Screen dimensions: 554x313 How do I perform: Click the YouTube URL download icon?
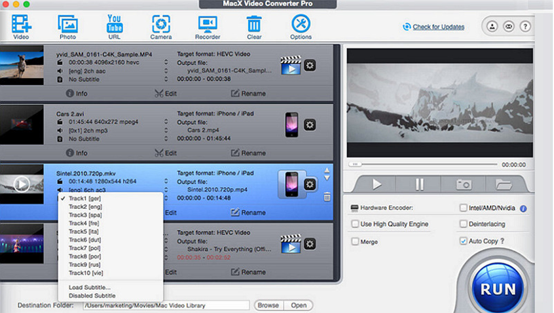114,26
